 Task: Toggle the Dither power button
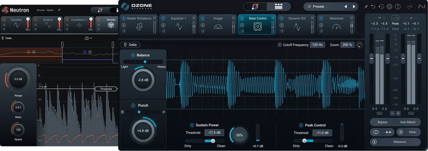coord(401,132)
